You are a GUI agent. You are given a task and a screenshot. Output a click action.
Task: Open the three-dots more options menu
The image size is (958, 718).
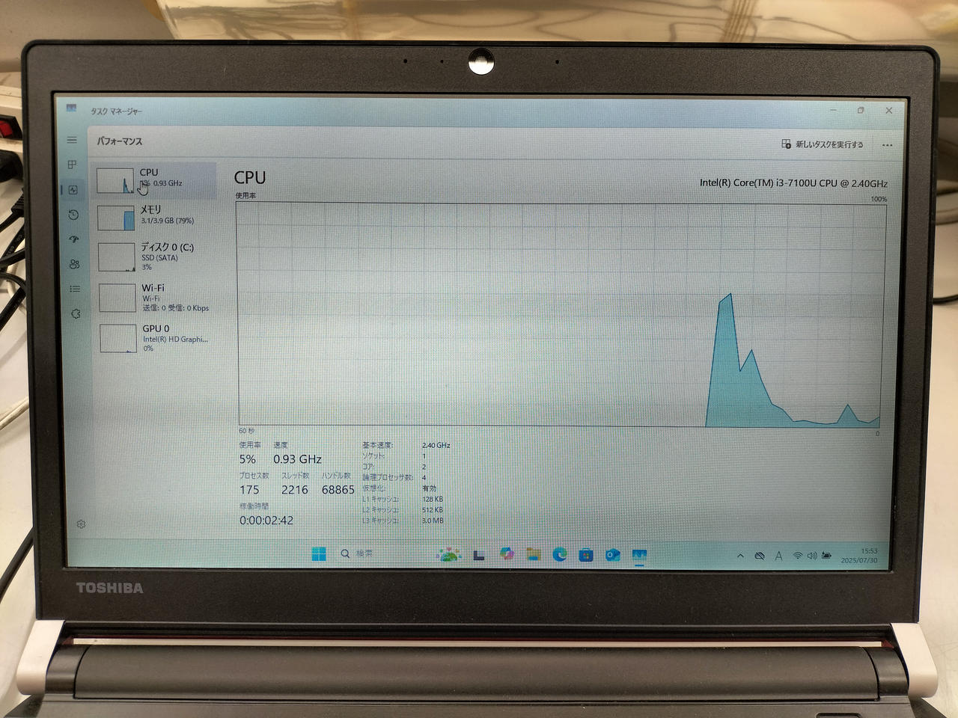887,145
